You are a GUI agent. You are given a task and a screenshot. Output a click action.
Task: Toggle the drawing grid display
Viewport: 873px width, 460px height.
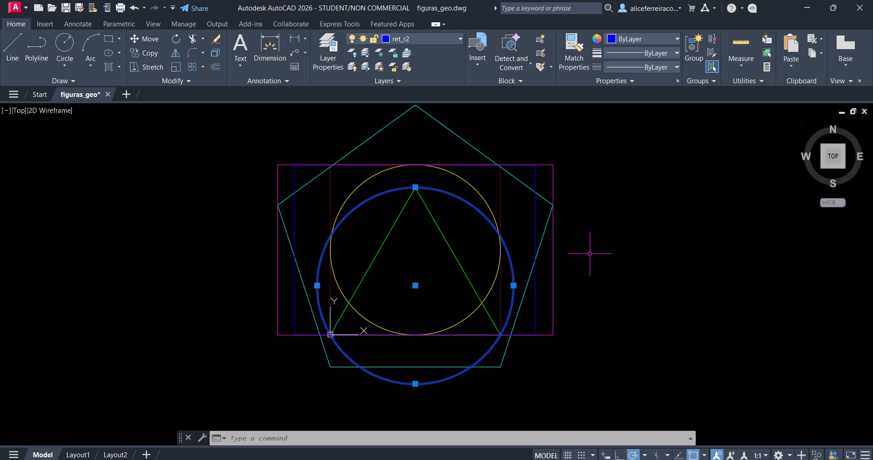pyautogui.click(x=567, y=455)
